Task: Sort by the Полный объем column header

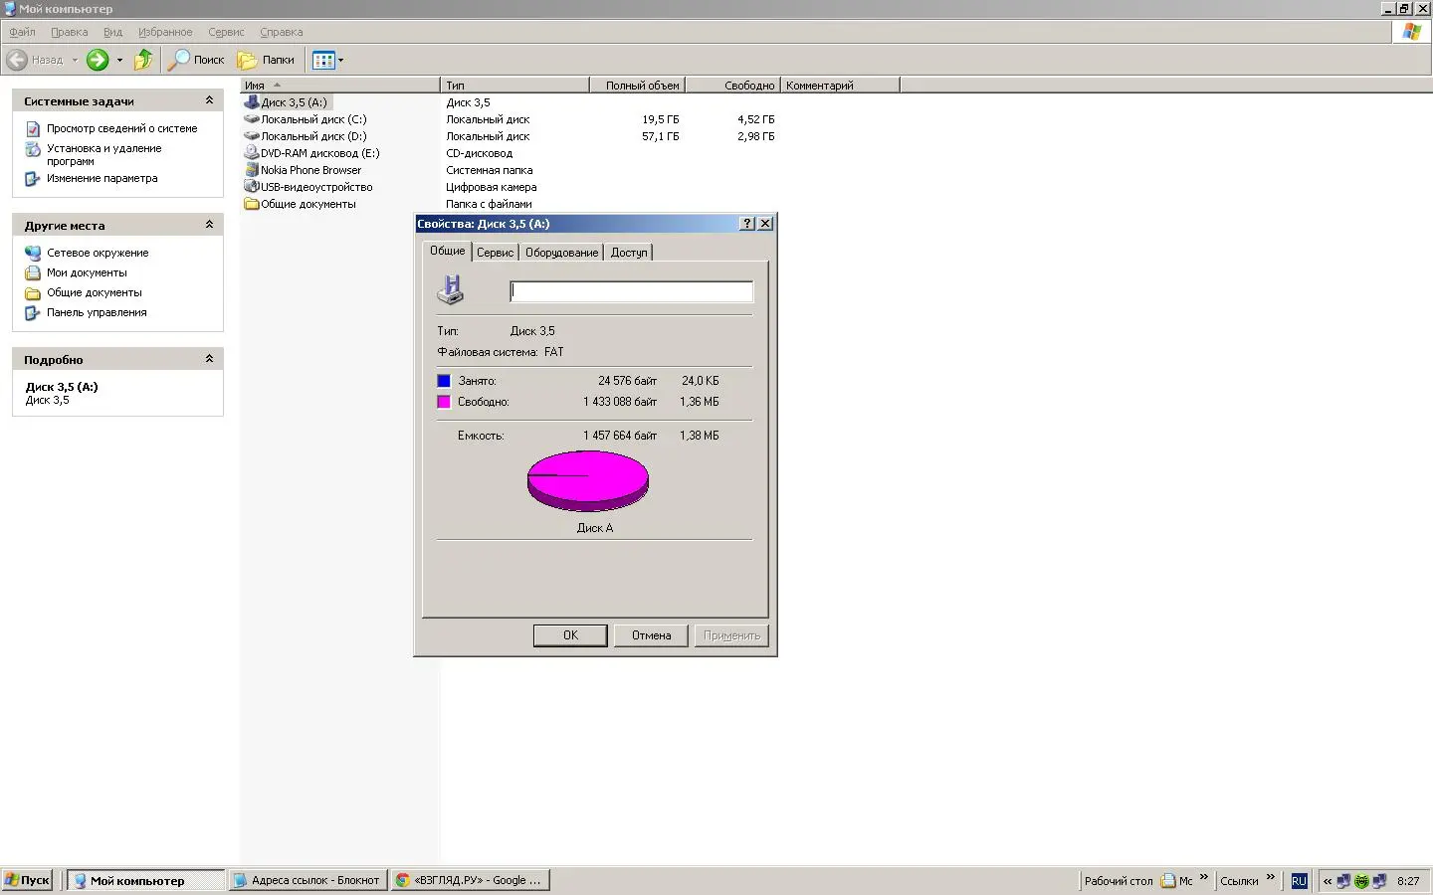Action: (x=637, y=86)
